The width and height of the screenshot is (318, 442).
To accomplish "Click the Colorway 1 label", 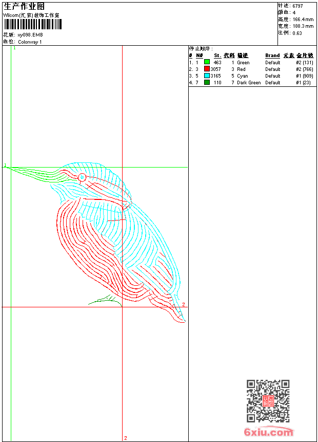I will [30, 42].
